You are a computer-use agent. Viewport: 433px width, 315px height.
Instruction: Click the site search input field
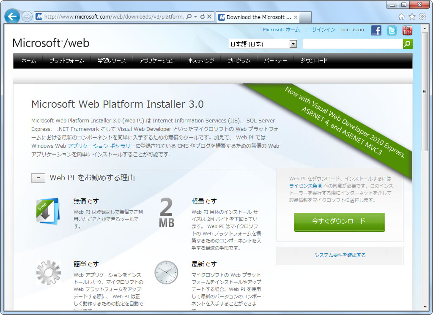(352, 44)
